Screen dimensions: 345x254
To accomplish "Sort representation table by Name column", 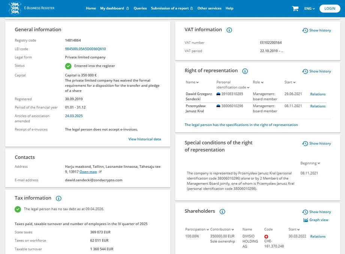I will pyautogui.click(x=192, y=82).
